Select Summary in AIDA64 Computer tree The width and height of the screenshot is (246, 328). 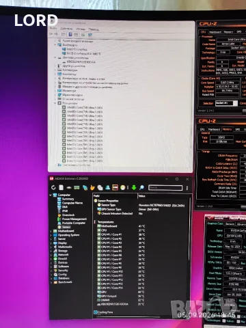point(68,199)
